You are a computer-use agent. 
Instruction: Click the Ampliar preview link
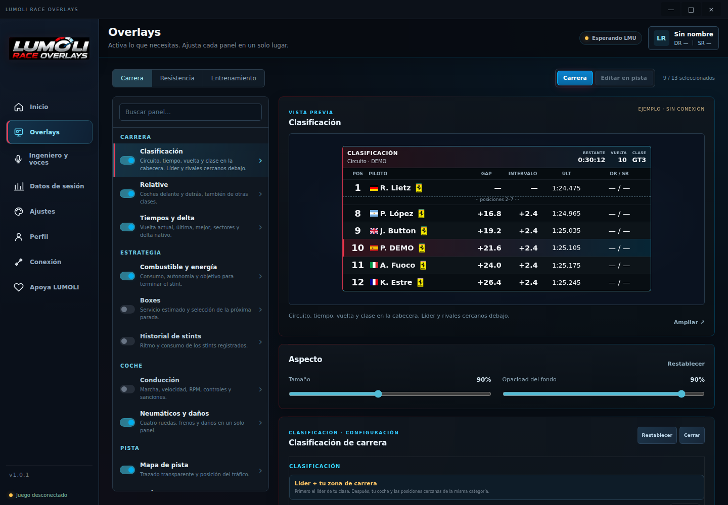(x=689, y=322)
